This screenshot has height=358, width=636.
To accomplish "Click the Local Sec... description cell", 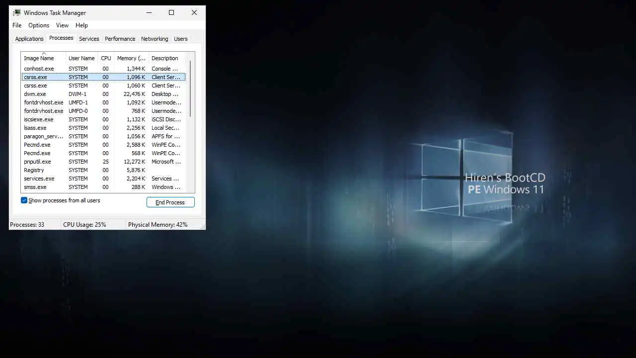I will point(165,128).
